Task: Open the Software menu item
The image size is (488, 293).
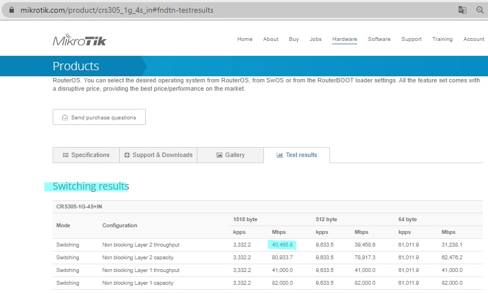Action: pos(379,39)
